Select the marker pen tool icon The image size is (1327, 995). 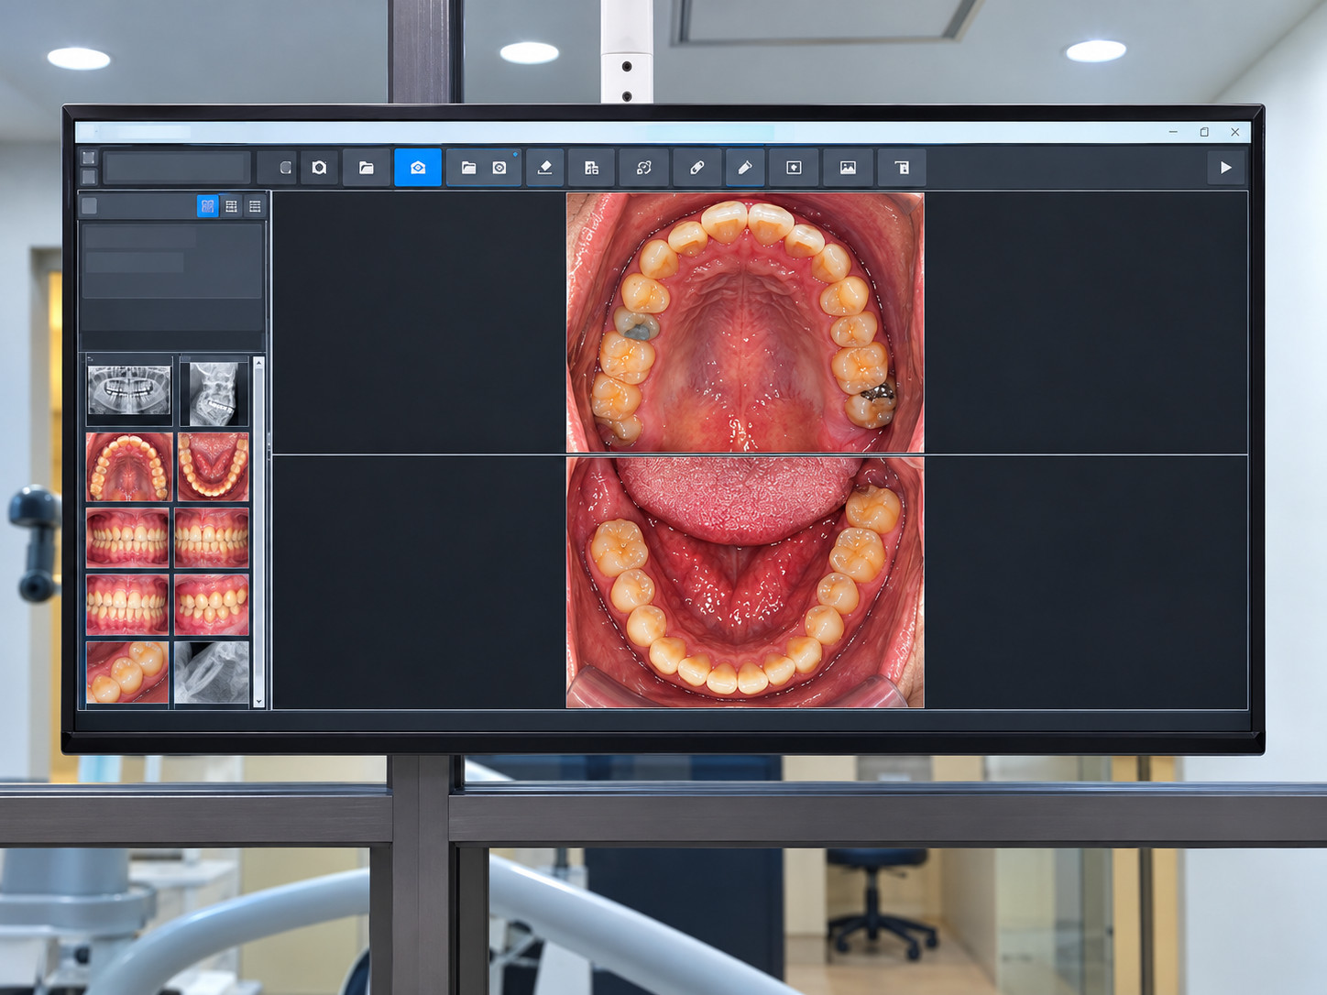coord(745,168)
